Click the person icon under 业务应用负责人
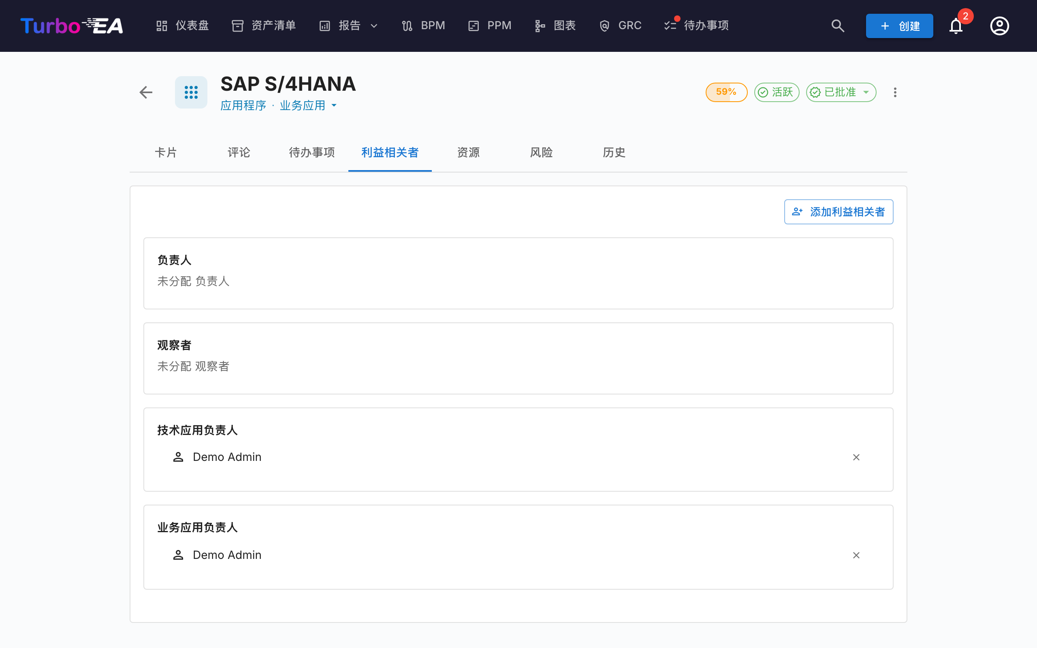The height and width of the screenshot is (648, 1037). tap(178, 555)
